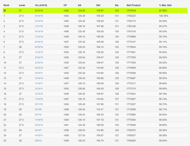The width and height of the screenshot is (190, 146).
Task: Select stat product 1779034
Action: [131, 47]
